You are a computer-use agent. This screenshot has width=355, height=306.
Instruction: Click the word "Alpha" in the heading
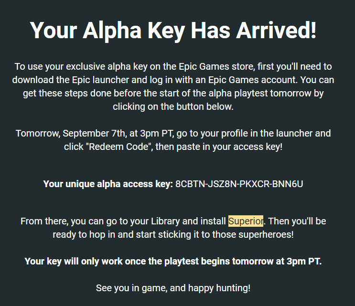click(112, 31)
